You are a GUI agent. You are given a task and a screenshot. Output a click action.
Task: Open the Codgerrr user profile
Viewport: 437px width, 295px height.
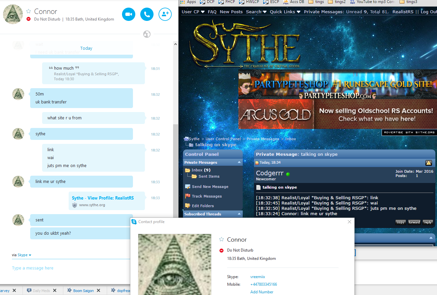click(270, 173)
